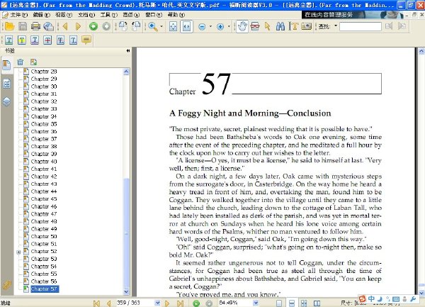Open the 帮助 (Help) menu
Screen dimensions: 425x307
(176, 15)
